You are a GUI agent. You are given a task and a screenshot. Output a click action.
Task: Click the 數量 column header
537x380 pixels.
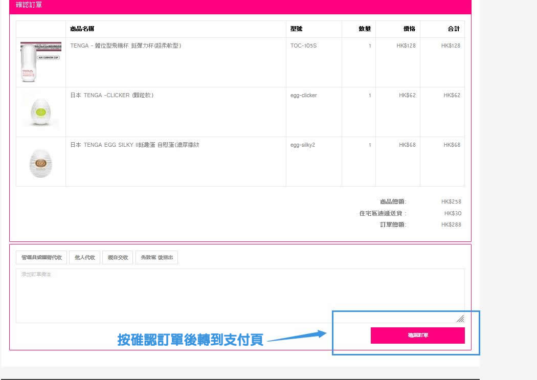point(365,29)
